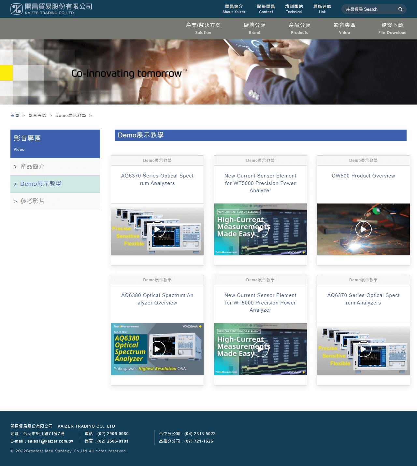Click the Greatest Idea Strategy copyright text
This screenshot has height=466, width=417.
tap(68, 451)
